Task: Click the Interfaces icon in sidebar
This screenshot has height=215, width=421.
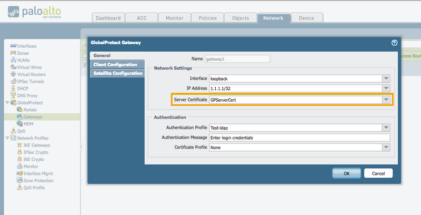Action: click(13, 46)
